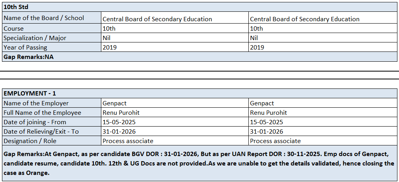Select the "Specialization / Major" label cell
Viewport: 399px width, 182px height.
(35, 38)
